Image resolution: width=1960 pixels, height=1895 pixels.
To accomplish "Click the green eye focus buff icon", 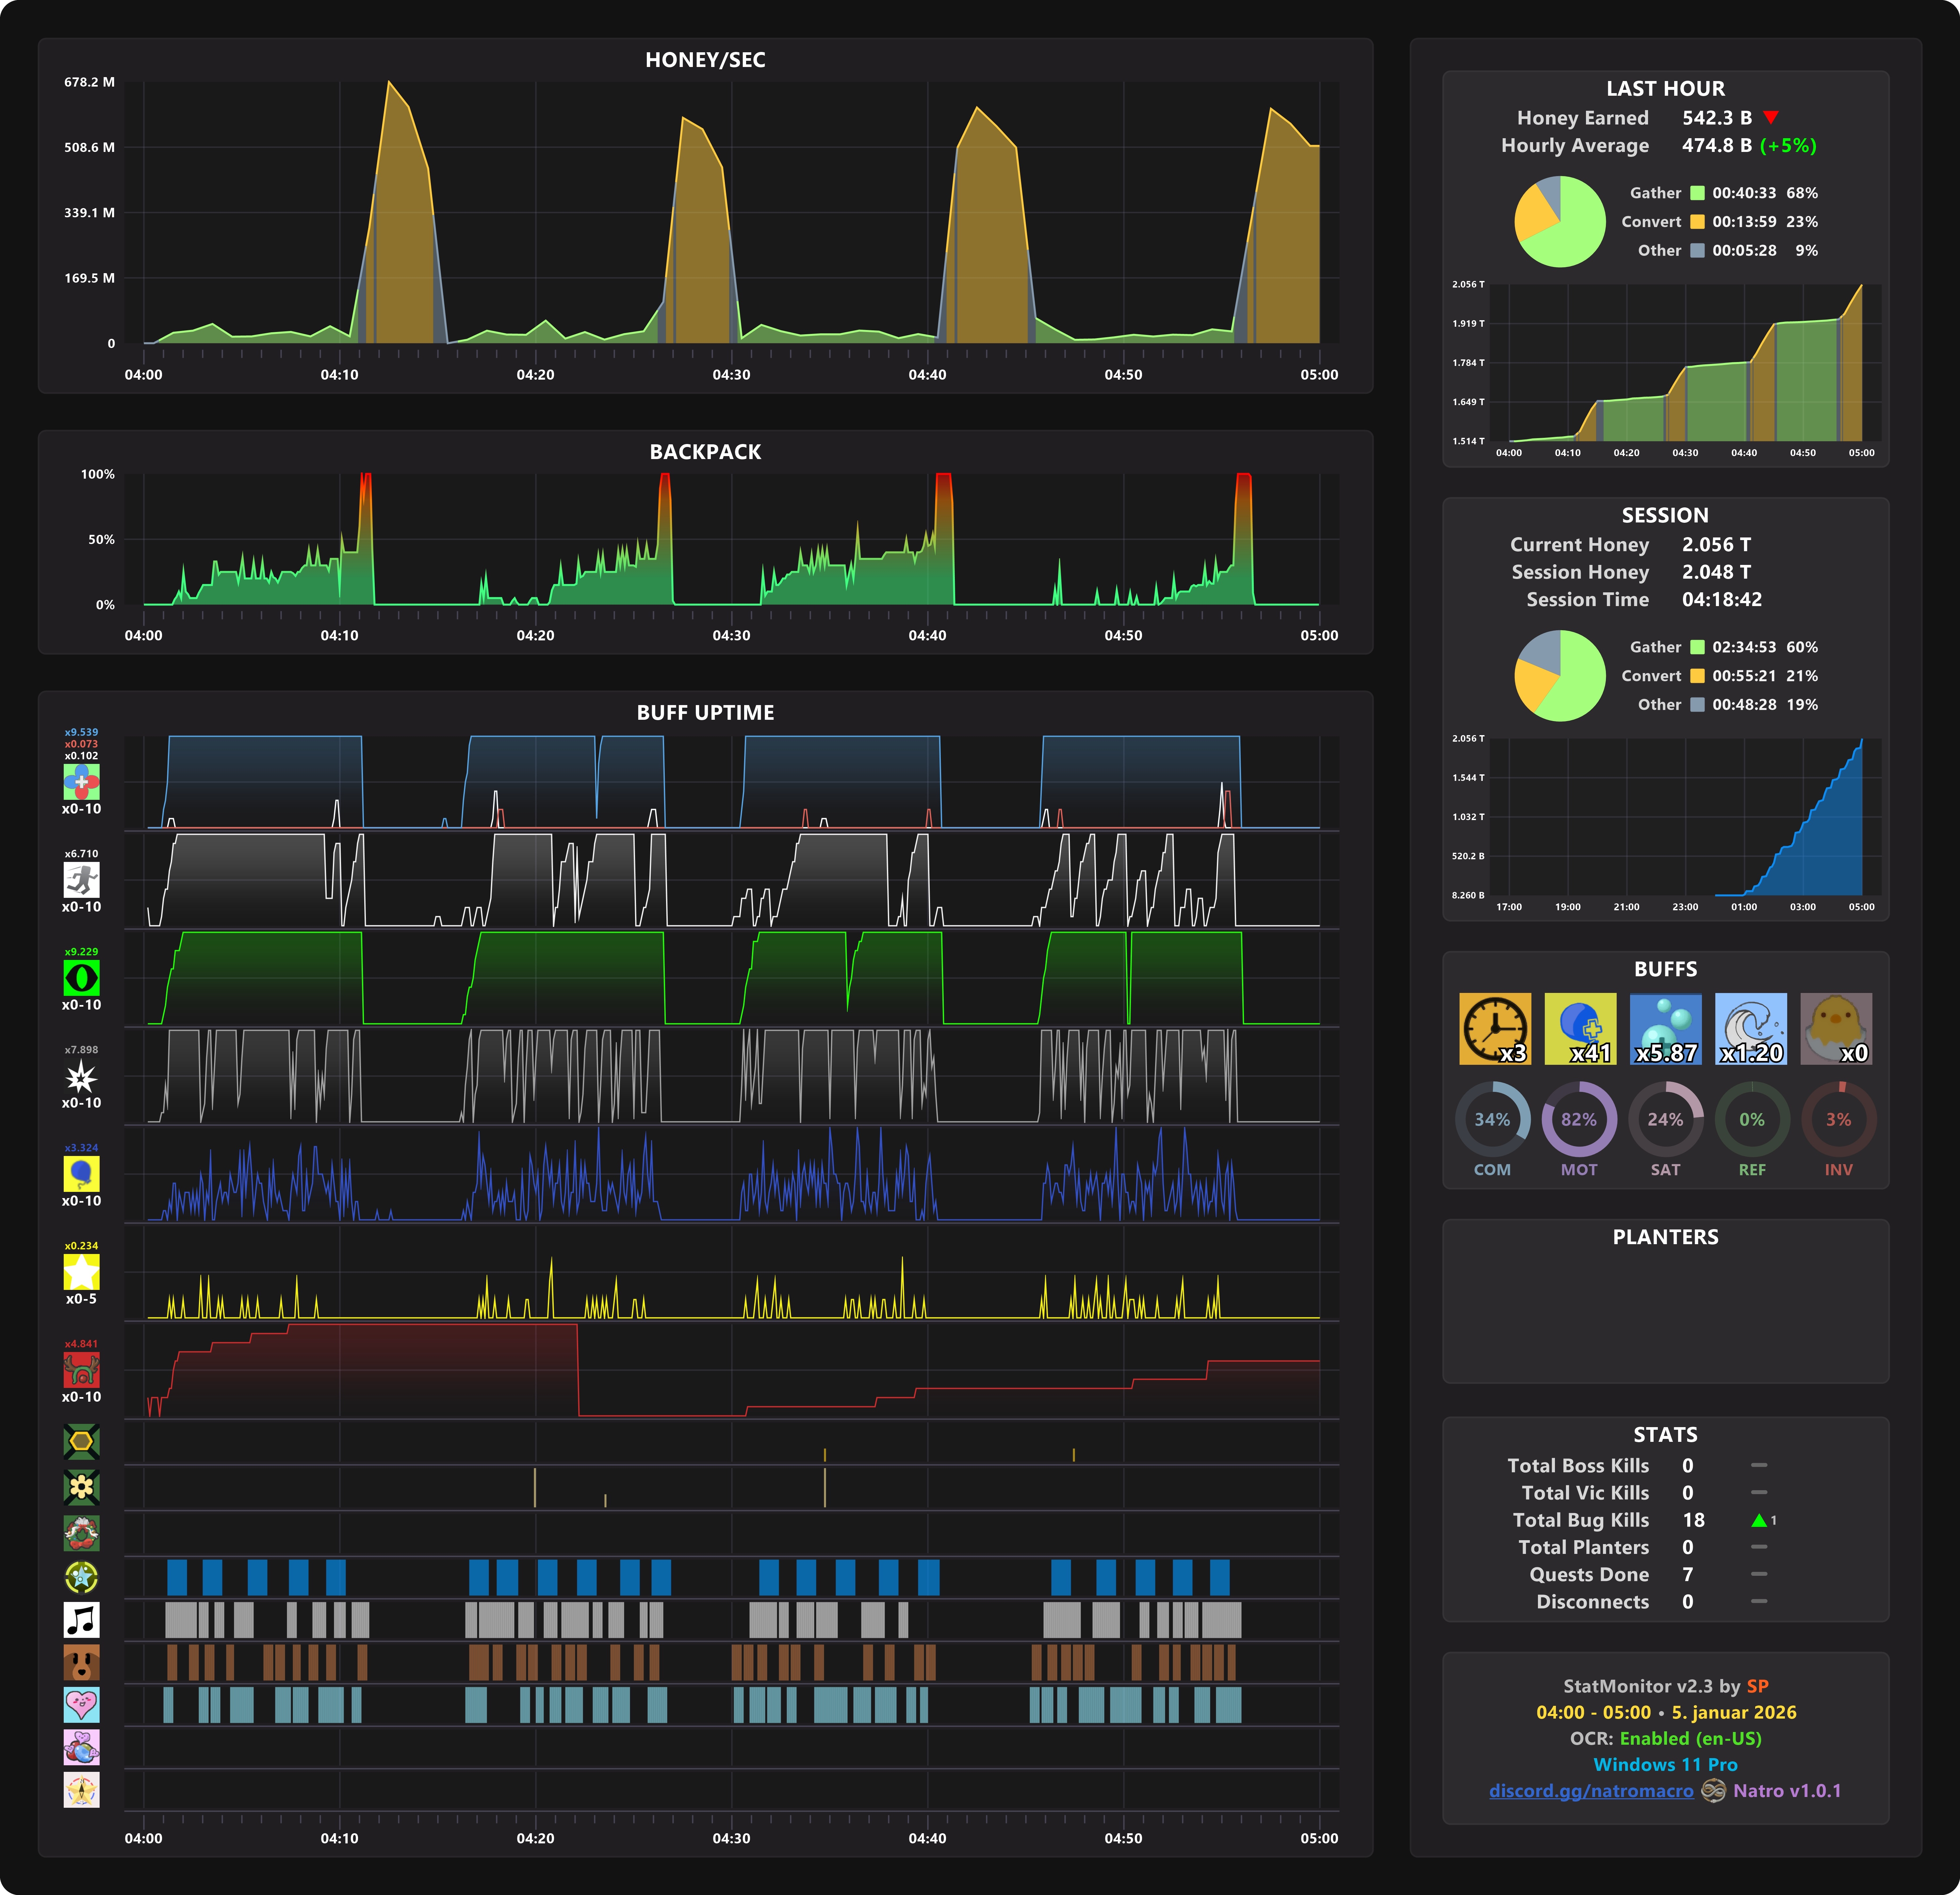I will 81,977.
